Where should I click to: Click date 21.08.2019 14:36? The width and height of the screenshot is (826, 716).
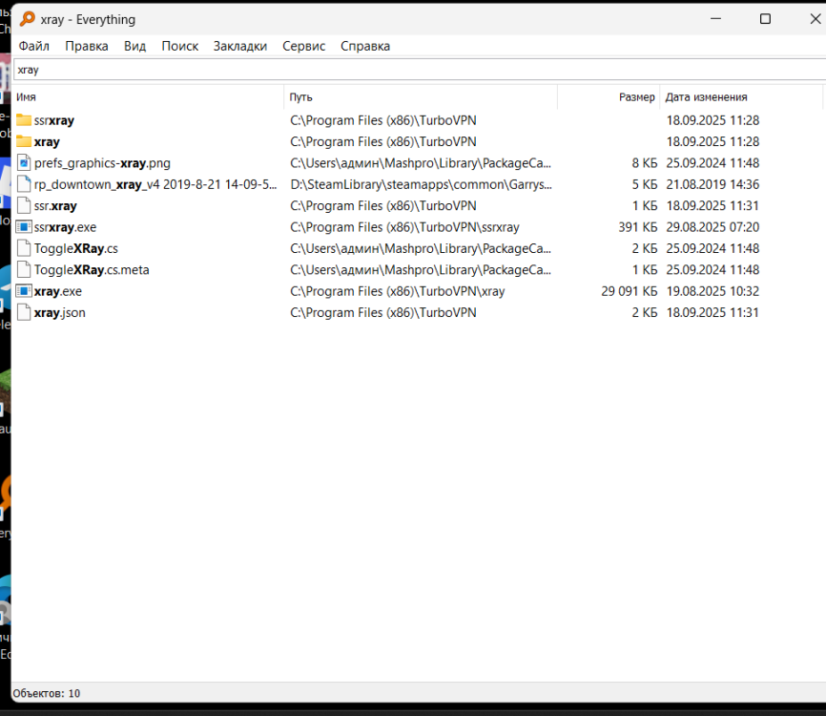[x=712, y=184]
